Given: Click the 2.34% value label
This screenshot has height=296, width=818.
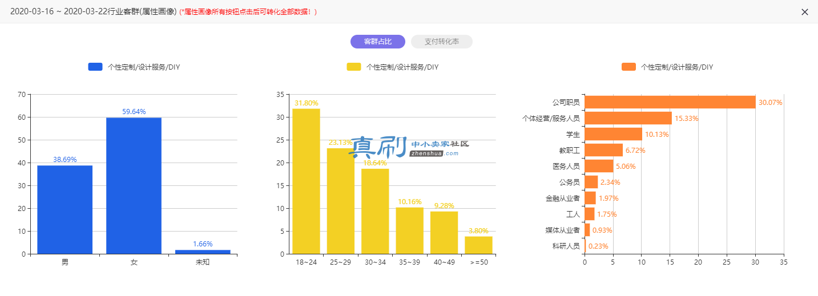Looking at the screenshot, I should (610, 183).
